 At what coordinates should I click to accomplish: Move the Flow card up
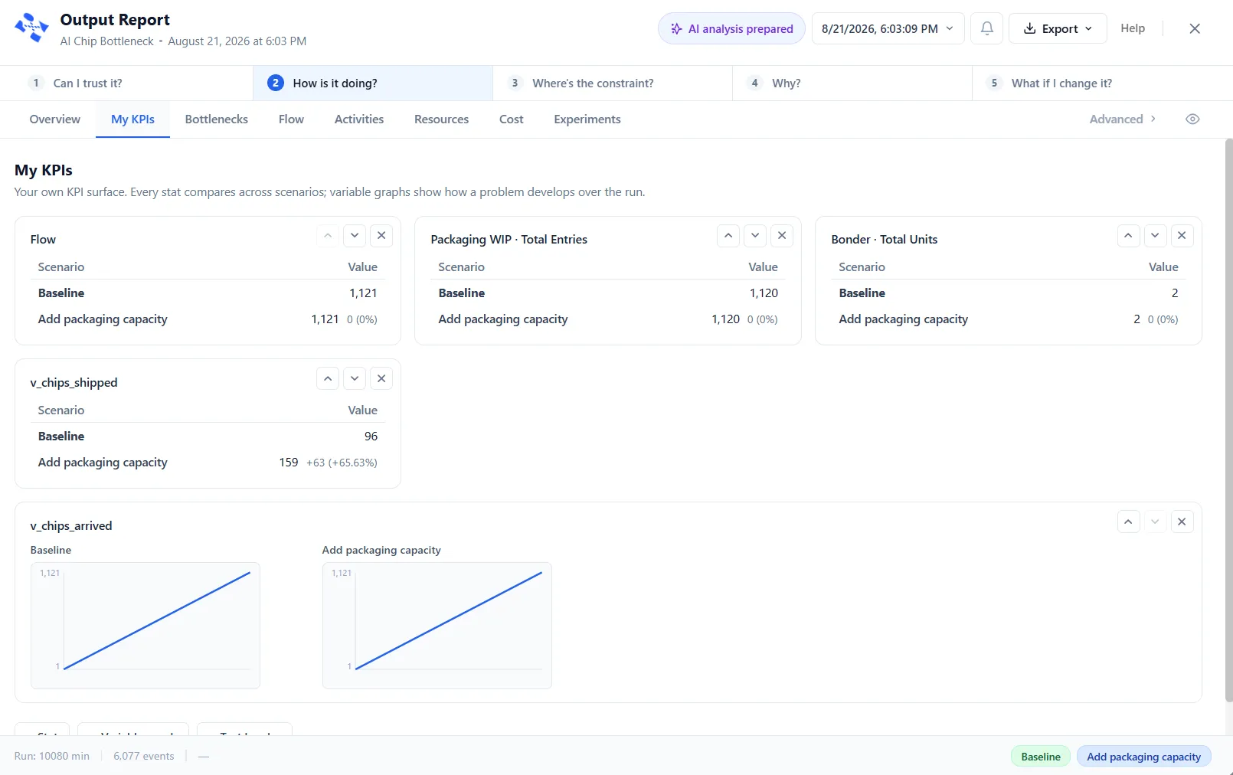coord(328,235)
